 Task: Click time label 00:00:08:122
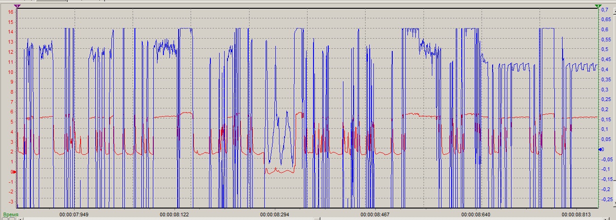click(x=174, y=214)
